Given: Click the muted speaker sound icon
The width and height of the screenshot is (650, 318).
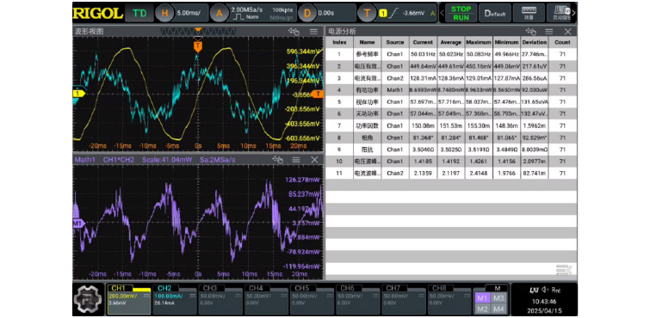Looking at the screenshot, I should coord(545,290).
